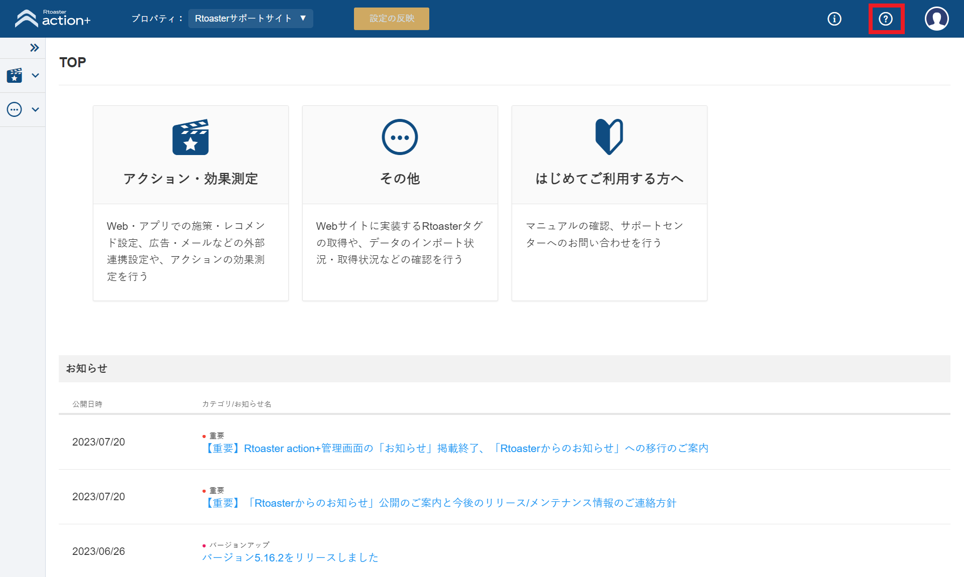Open the アクション・効果測定 card title
Image resolution: width=964 pixels, height=577 pixels.
point(191,179)
